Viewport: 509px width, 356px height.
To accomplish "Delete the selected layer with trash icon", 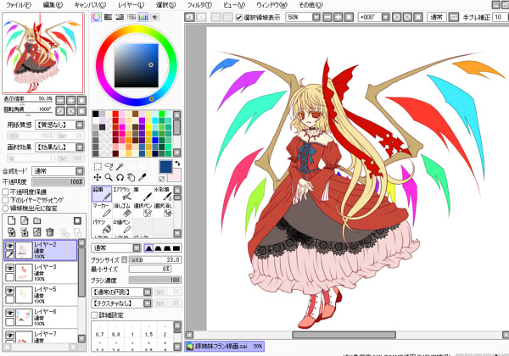I will tap(50, 231).
